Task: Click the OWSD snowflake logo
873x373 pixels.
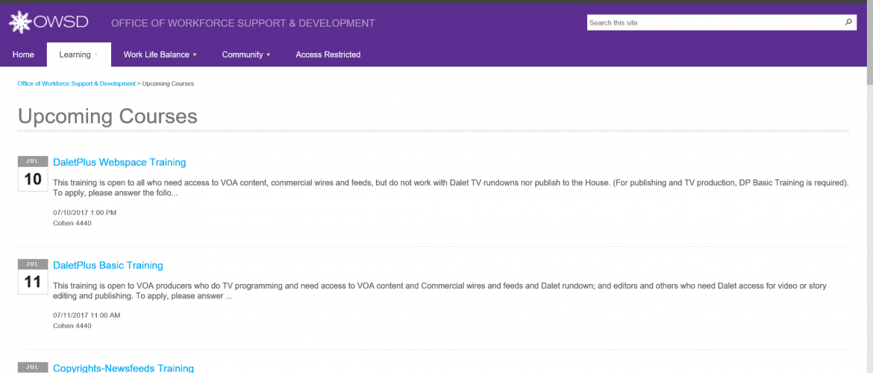Action: pos(21,23)
